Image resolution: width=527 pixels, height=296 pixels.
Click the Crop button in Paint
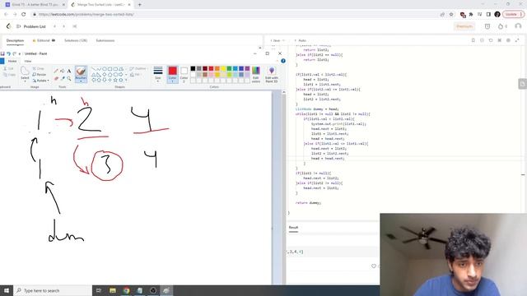[x=39, y=68]
